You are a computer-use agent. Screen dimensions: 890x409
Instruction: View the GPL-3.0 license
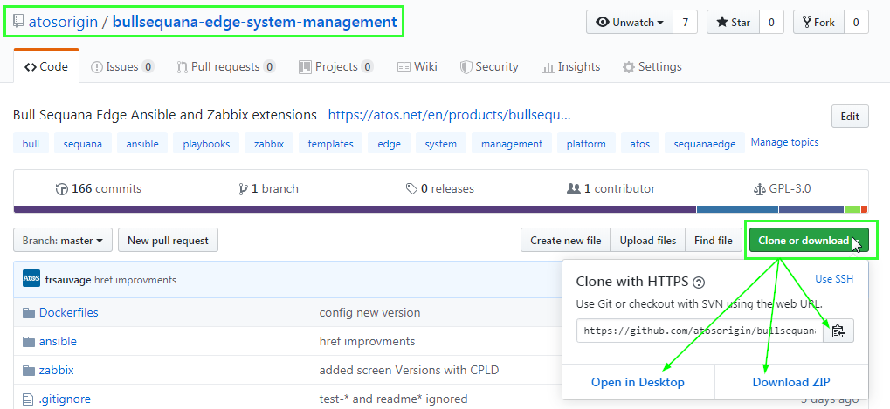coord(782,188)
